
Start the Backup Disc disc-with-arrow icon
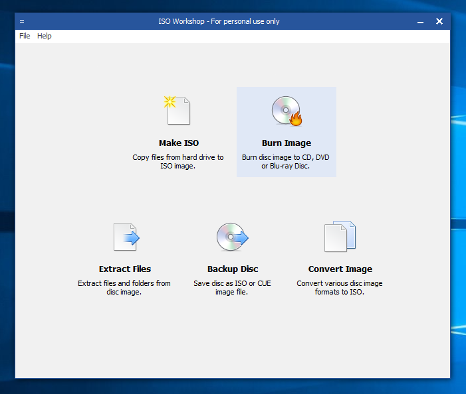click(x=233, y=237)
